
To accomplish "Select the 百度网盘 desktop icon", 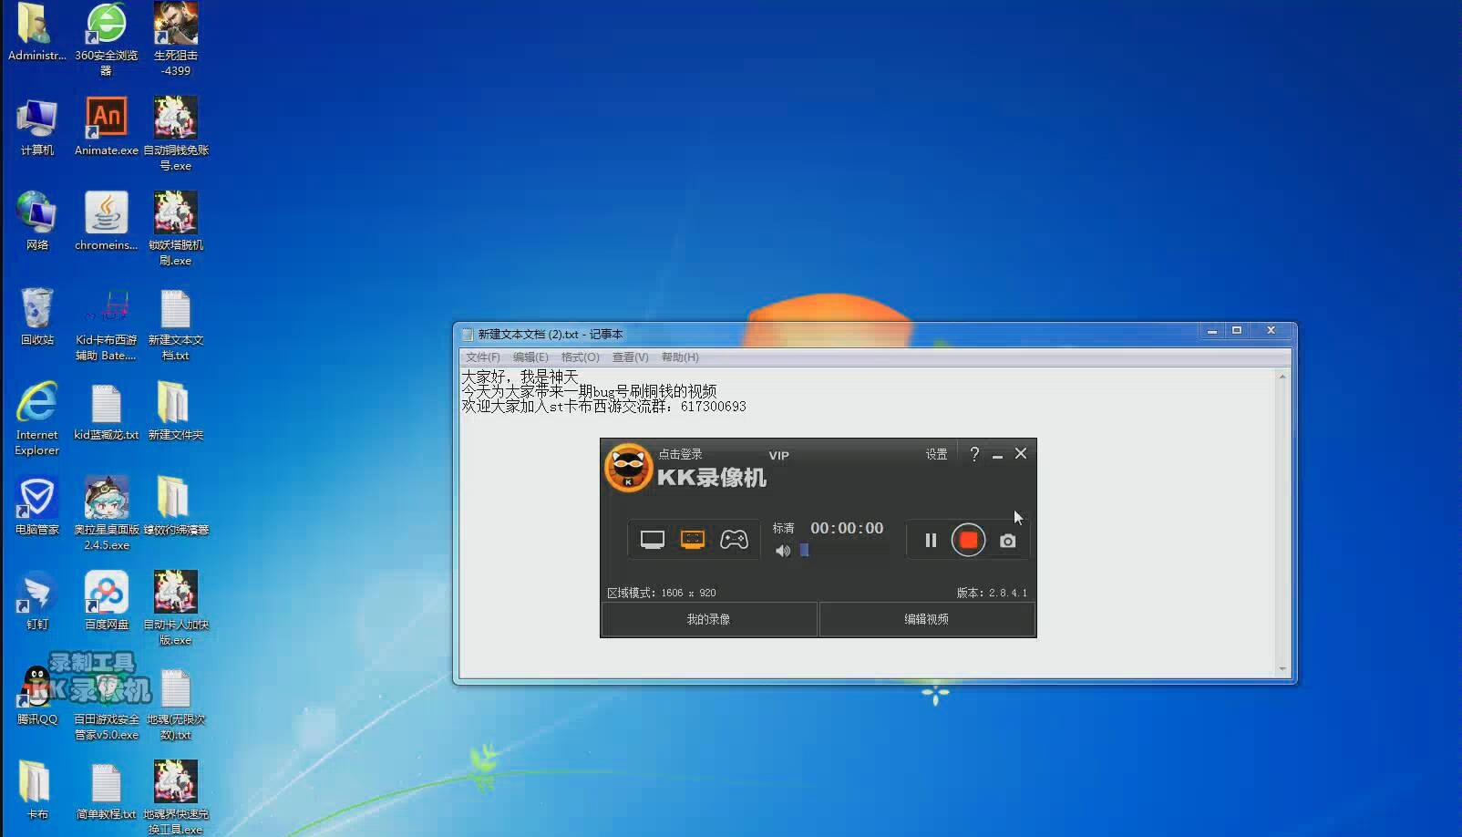I will 106,601.
